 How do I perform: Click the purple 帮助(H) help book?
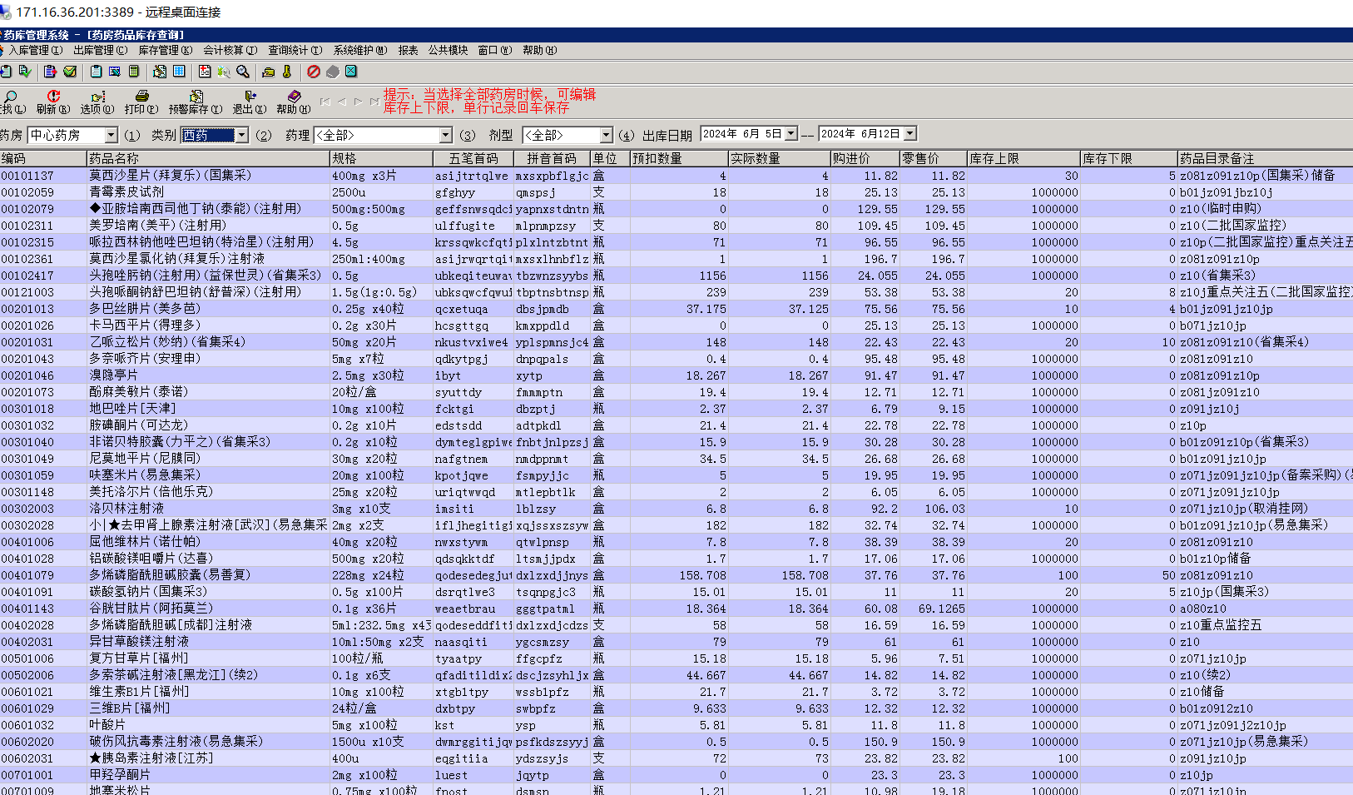(x=294, y=102)
